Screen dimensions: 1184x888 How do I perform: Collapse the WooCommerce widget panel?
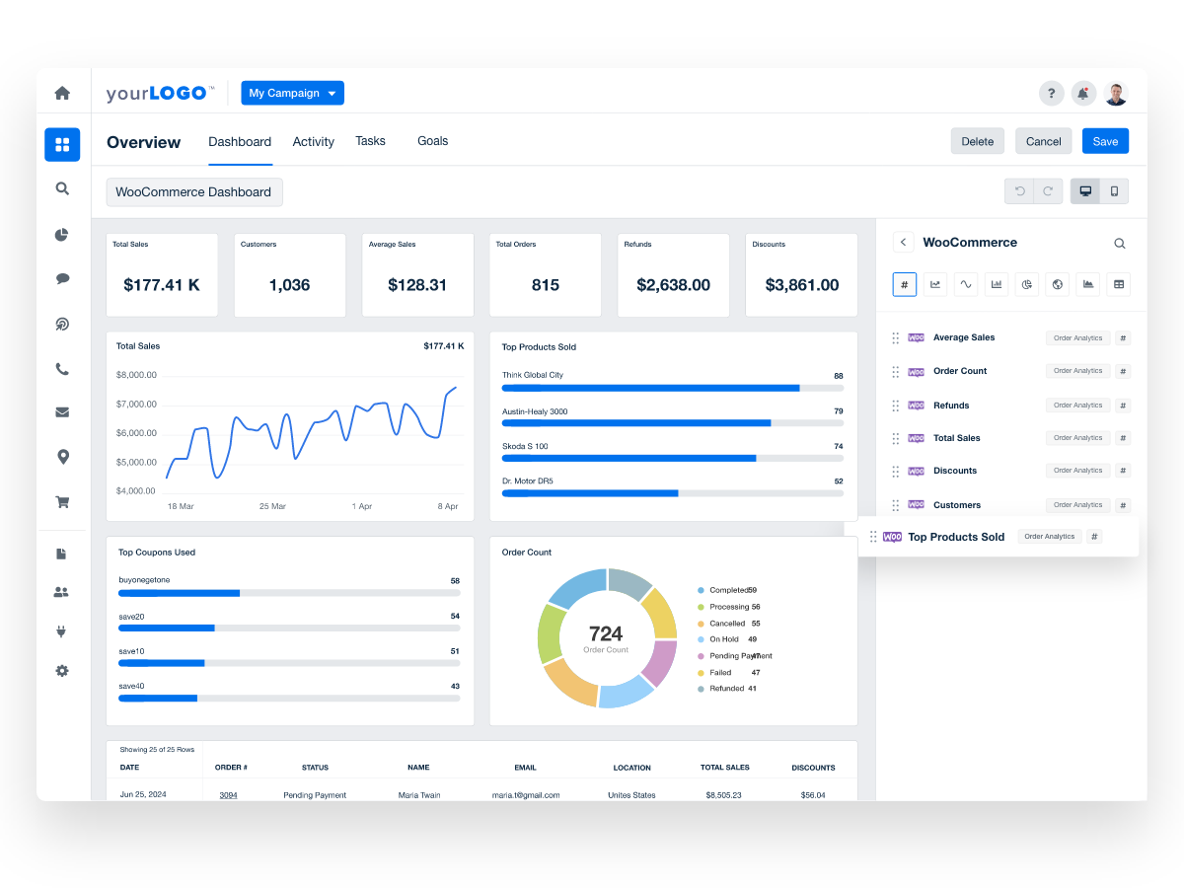point(904,242)
